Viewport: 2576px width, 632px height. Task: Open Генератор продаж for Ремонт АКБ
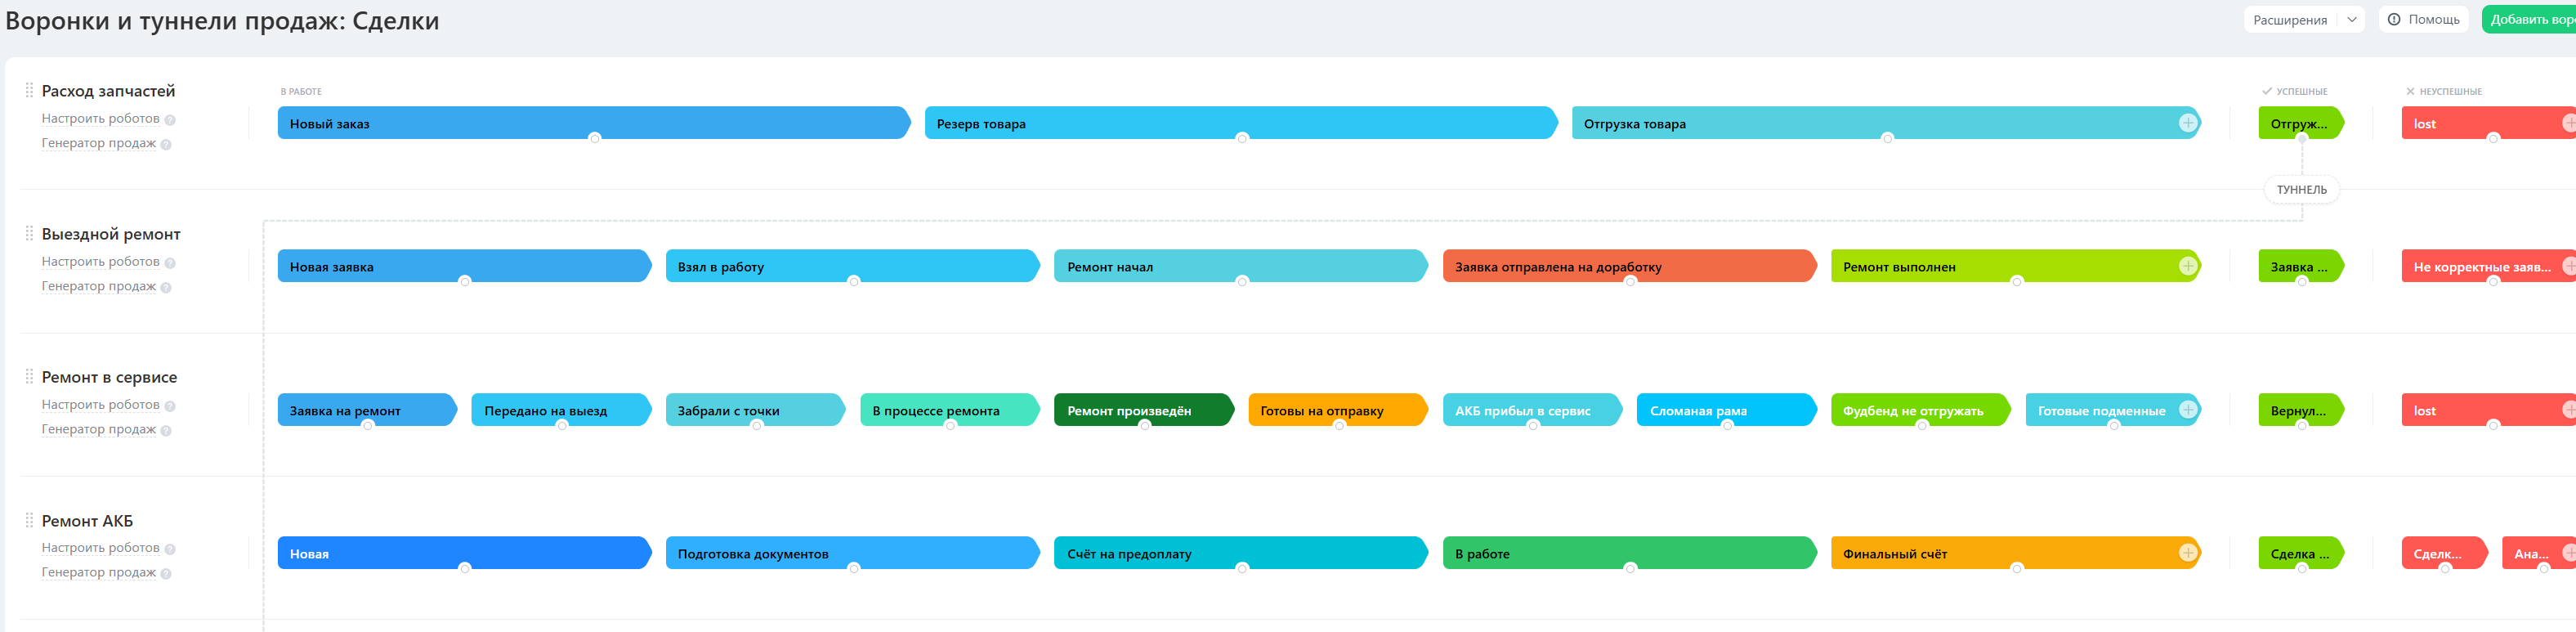98,572
